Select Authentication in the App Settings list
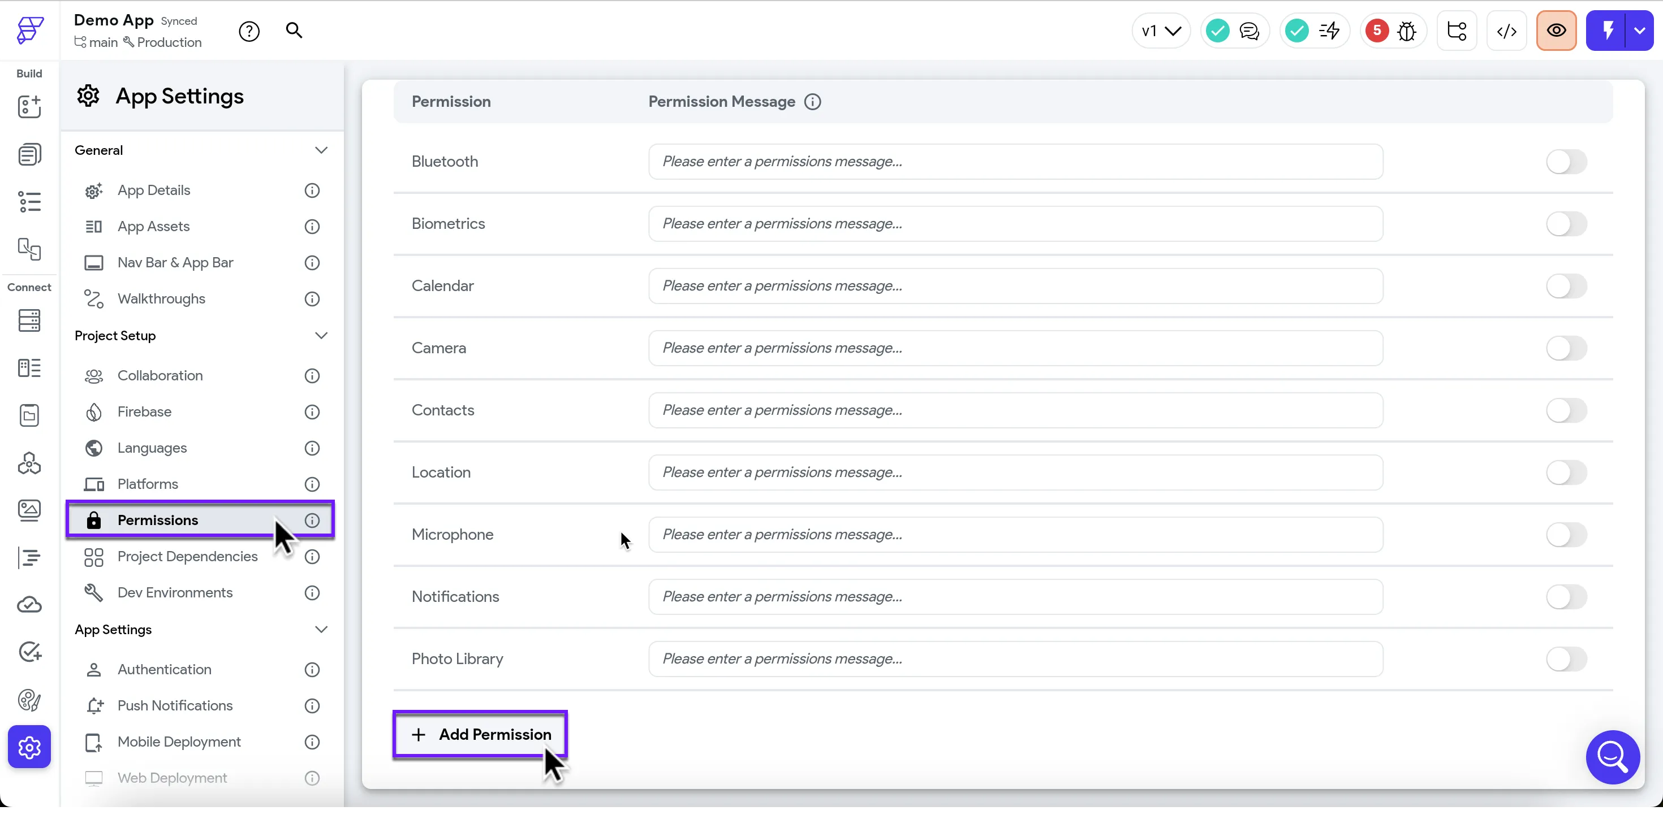Image resolution: width=1663 pixels, height=815 pixels. coord(164,669)
